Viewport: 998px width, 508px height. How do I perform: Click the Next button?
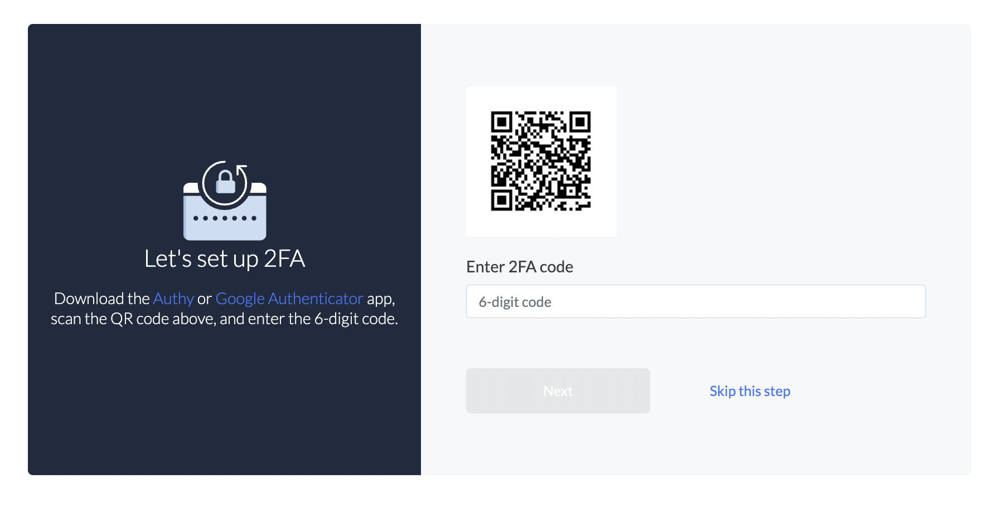558,390
